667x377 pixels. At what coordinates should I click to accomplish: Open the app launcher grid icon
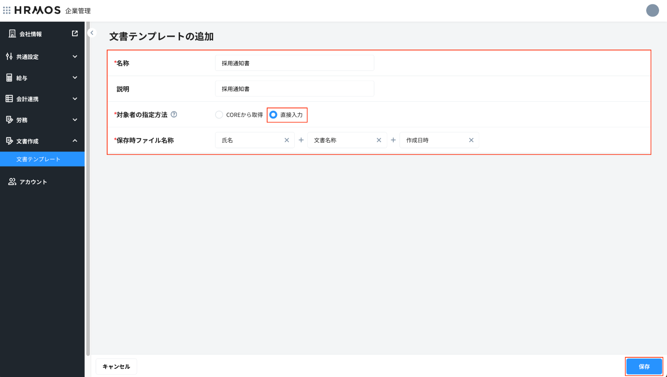tap(7, 10)
